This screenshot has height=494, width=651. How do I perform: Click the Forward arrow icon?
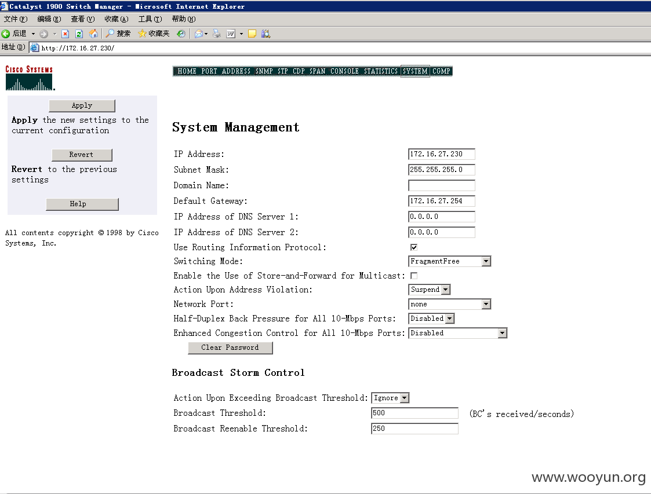pos(43,34)
